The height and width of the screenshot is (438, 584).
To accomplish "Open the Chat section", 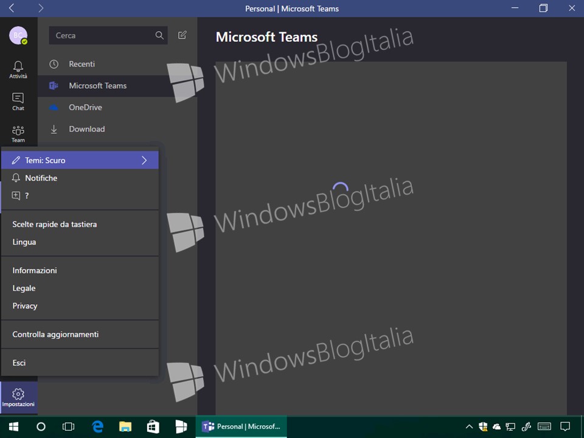I will click(18, 102).
